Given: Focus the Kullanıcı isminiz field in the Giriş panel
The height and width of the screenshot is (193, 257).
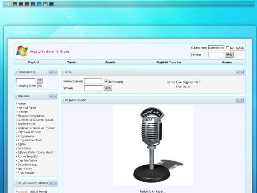Looking at the screenshot, I should point(93,81).
